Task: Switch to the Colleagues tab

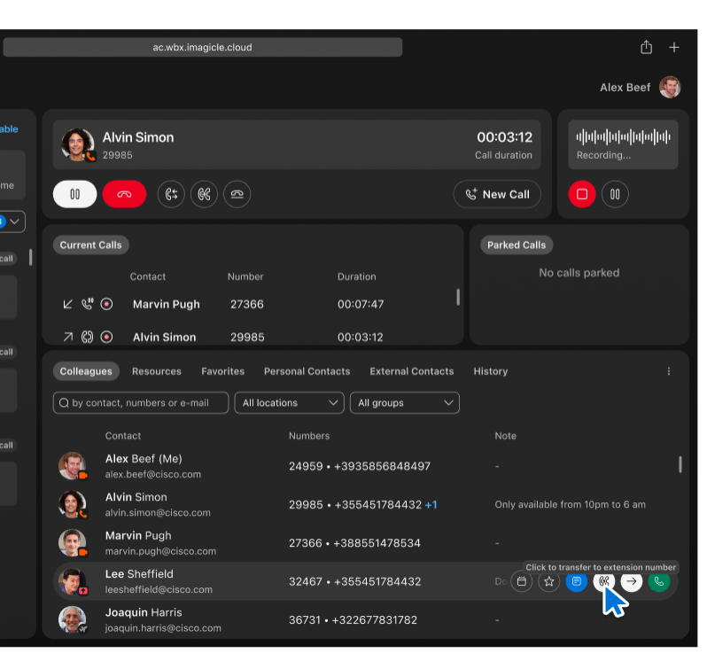Action: [x=86, y=371]
